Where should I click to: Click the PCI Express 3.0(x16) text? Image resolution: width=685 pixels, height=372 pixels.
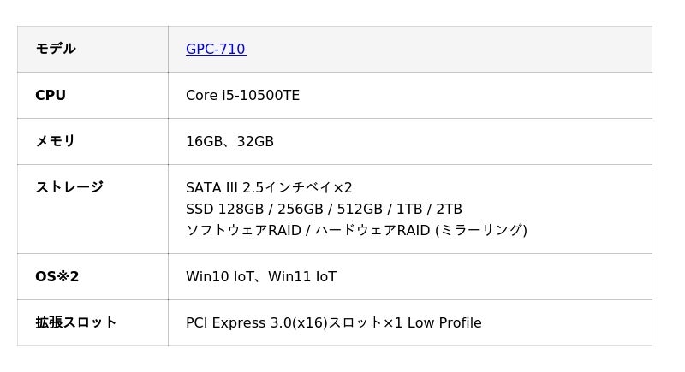pyautogui.click(x=257, y=323)
